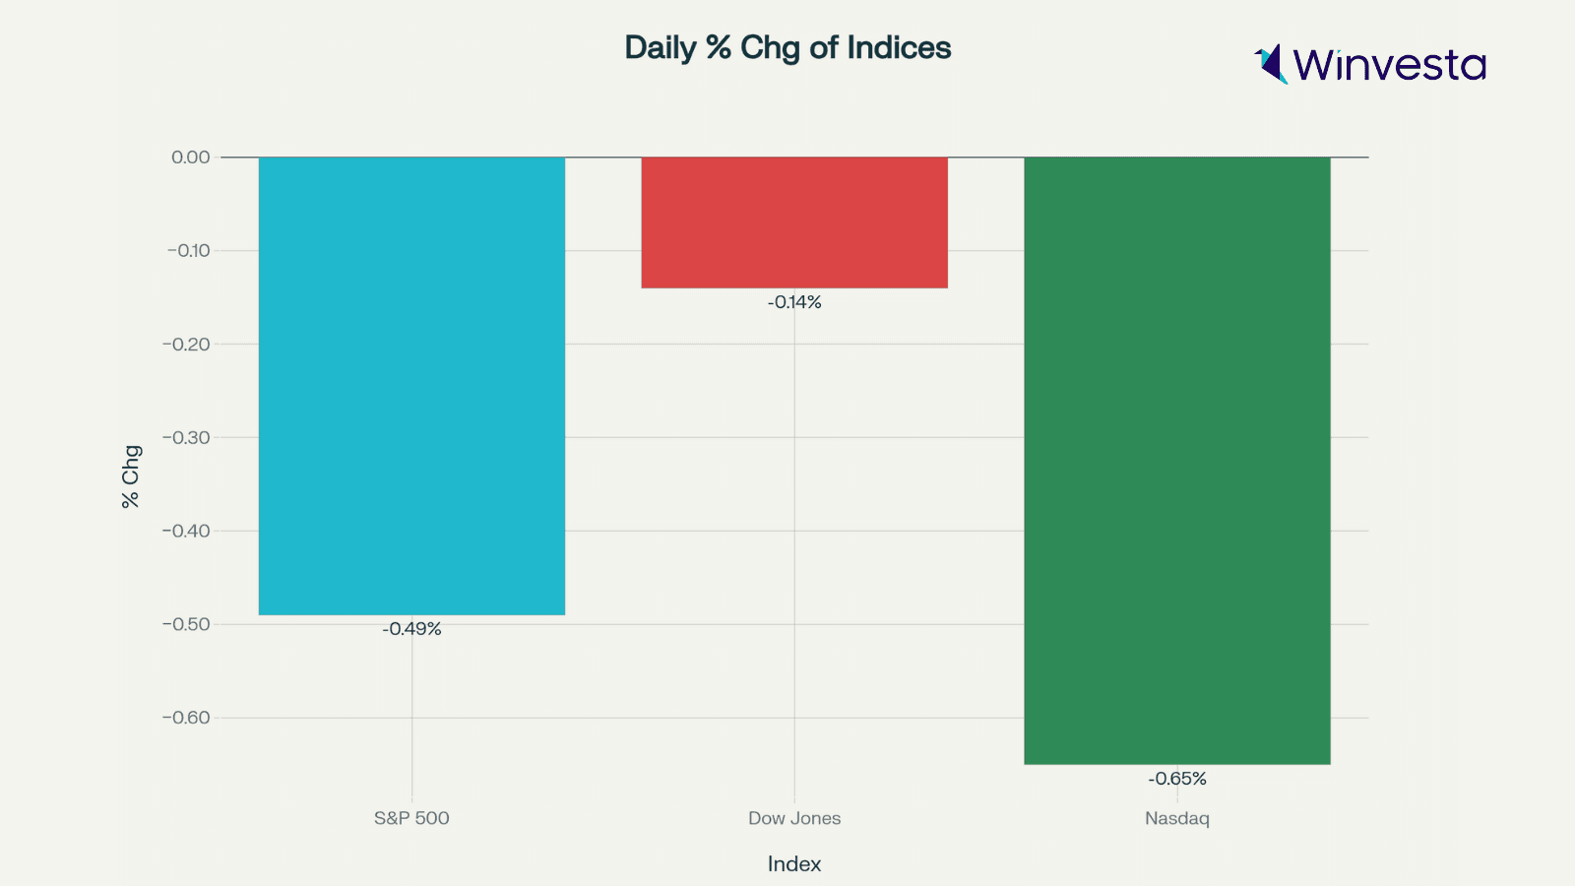Click the −0.60 y-axis tick label
Viewport: 1575px width, 886px height.
click(187, 718)
